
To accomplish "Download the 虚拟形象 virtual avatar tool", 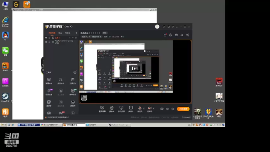I will (x=61, y=103).
